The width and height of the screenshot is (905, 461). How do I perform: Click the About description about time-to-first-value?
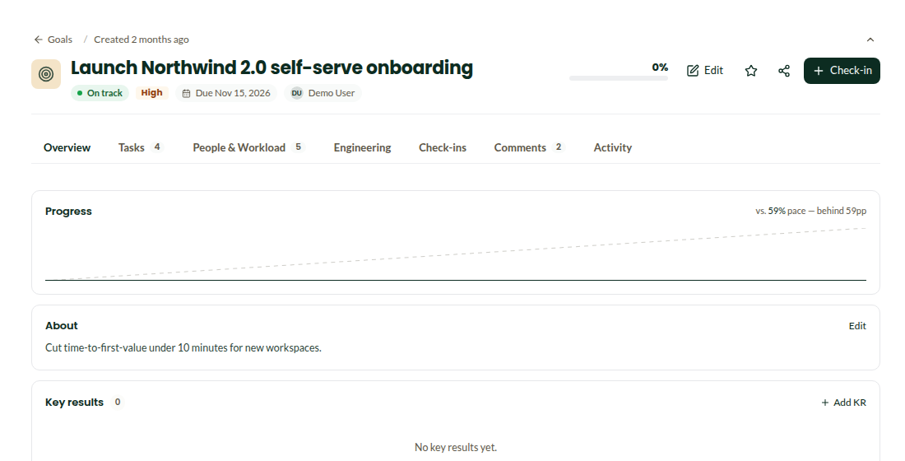(x=183, y=347)
